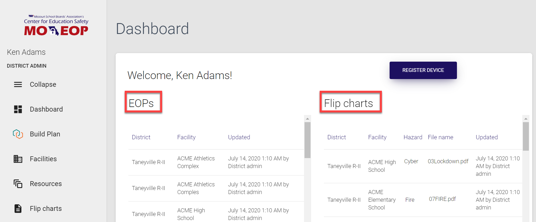The width and height of the screenshot is (536, 222).
Task: Select ACME Athletics Complex first row
Action: [196, 162]
